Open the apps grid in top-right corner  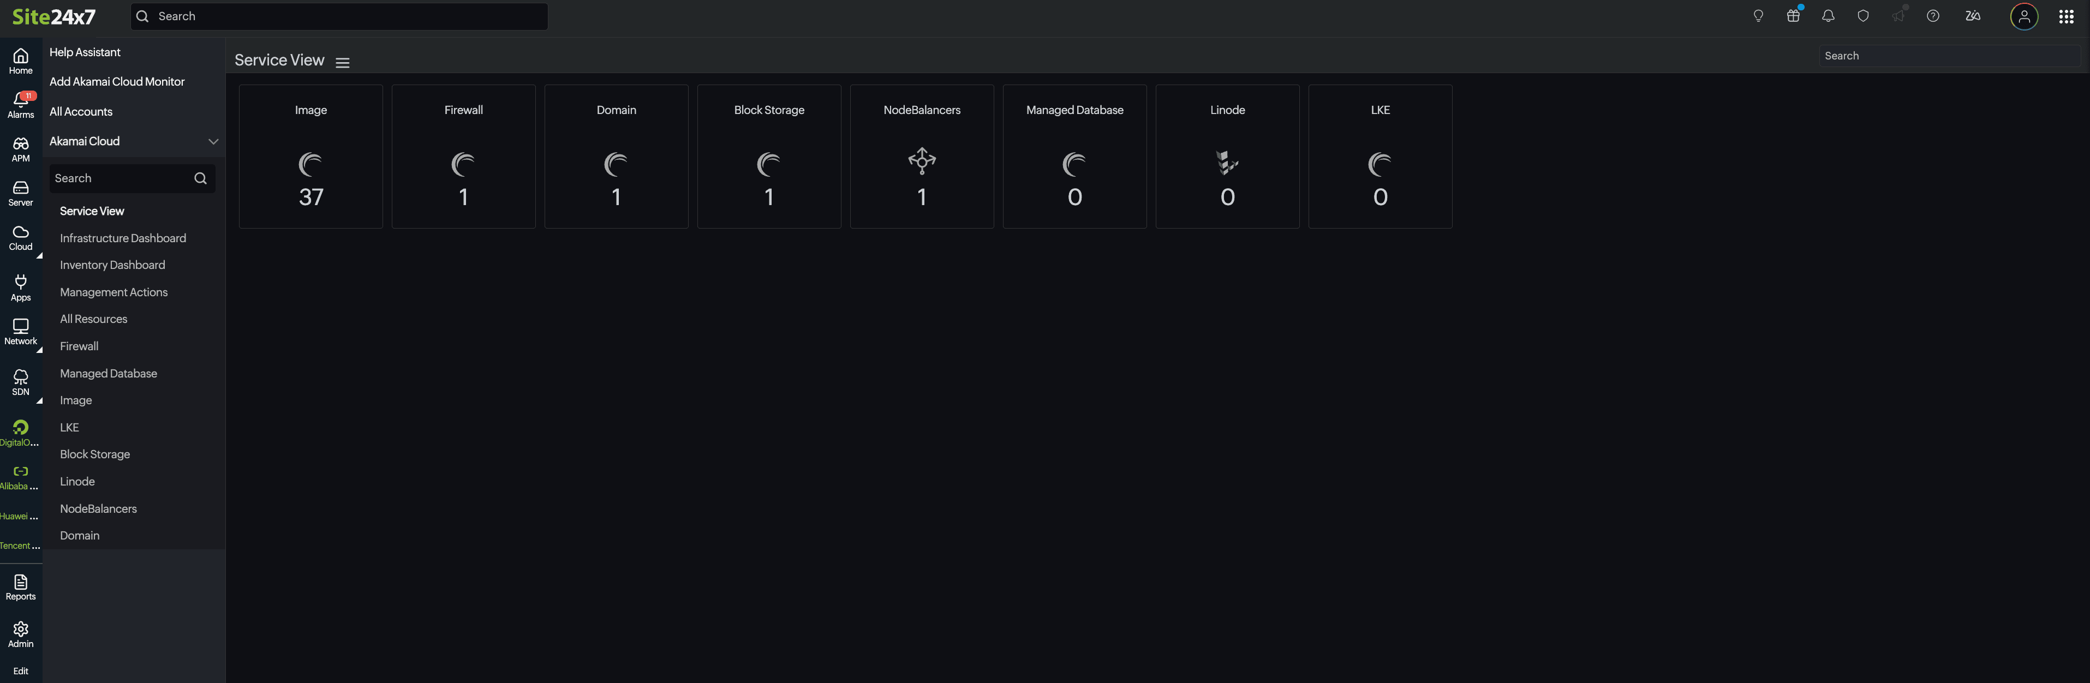point(2067,15)
